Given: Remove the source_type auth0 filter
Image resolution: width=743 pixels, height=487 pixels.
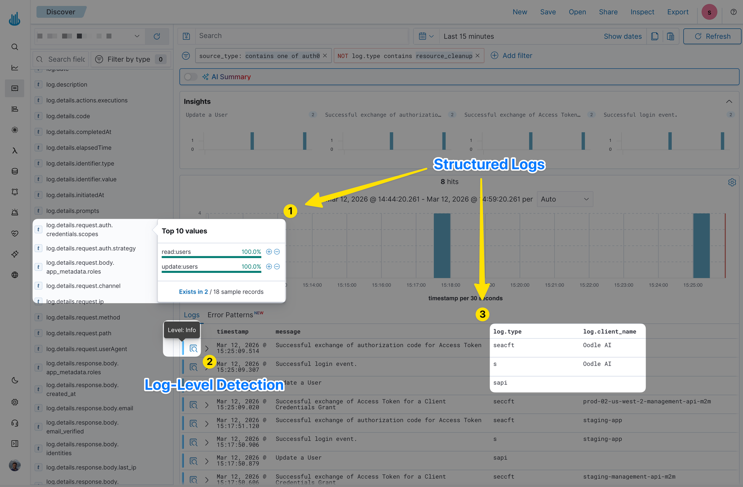Looking at the screenshot, I should tap(325, 55).
